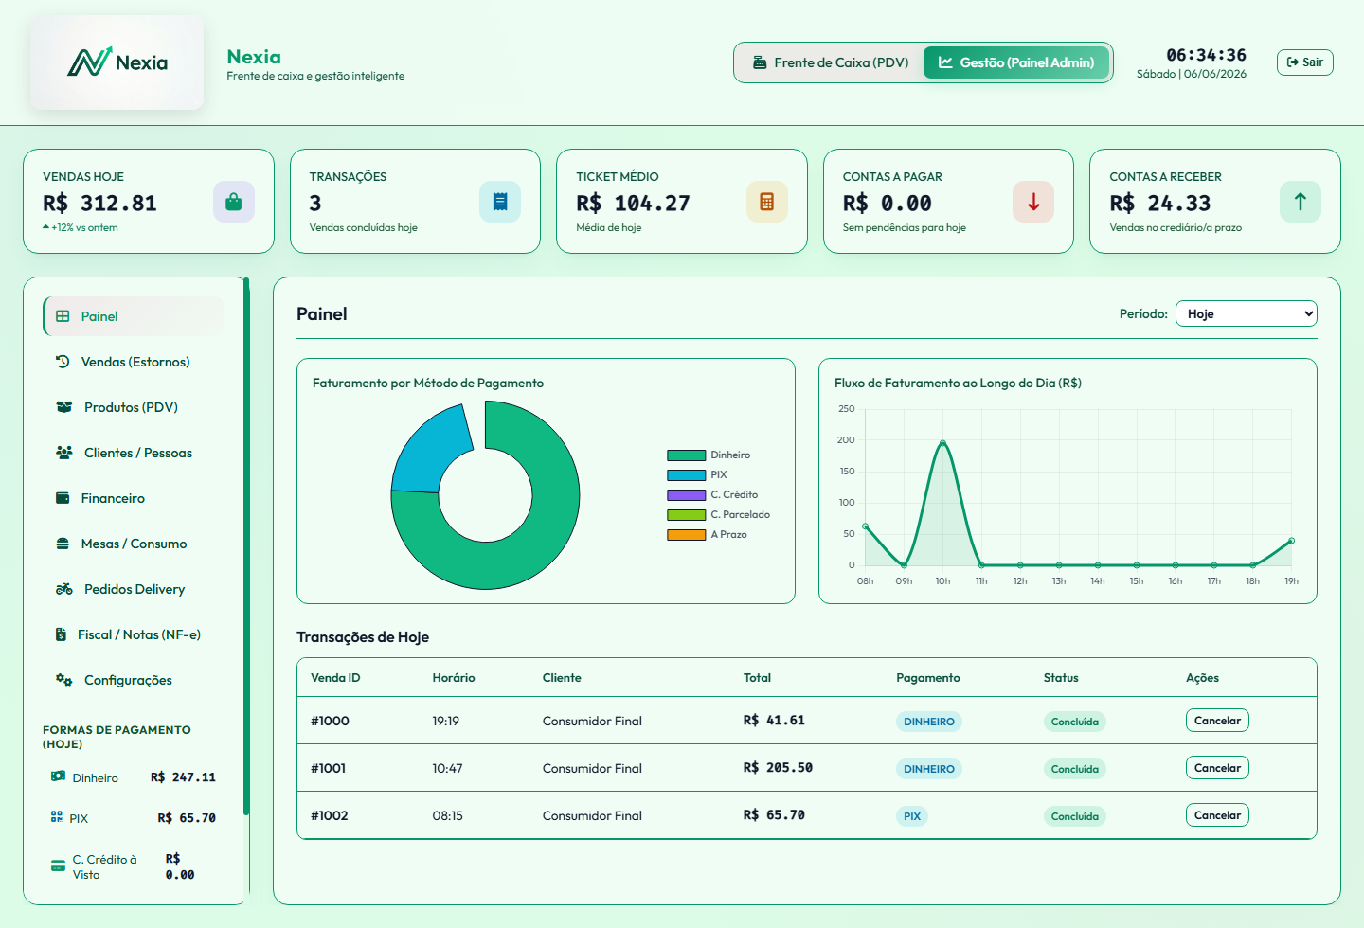Click the motorcycle icon beside Pedidos Delivery
The width and height of the screenshot is (1364, 928).
(64, 589)
